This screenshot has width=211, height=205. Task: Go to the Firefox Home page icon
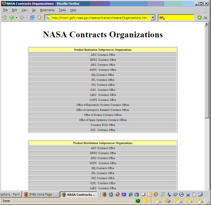click(4, 18)
